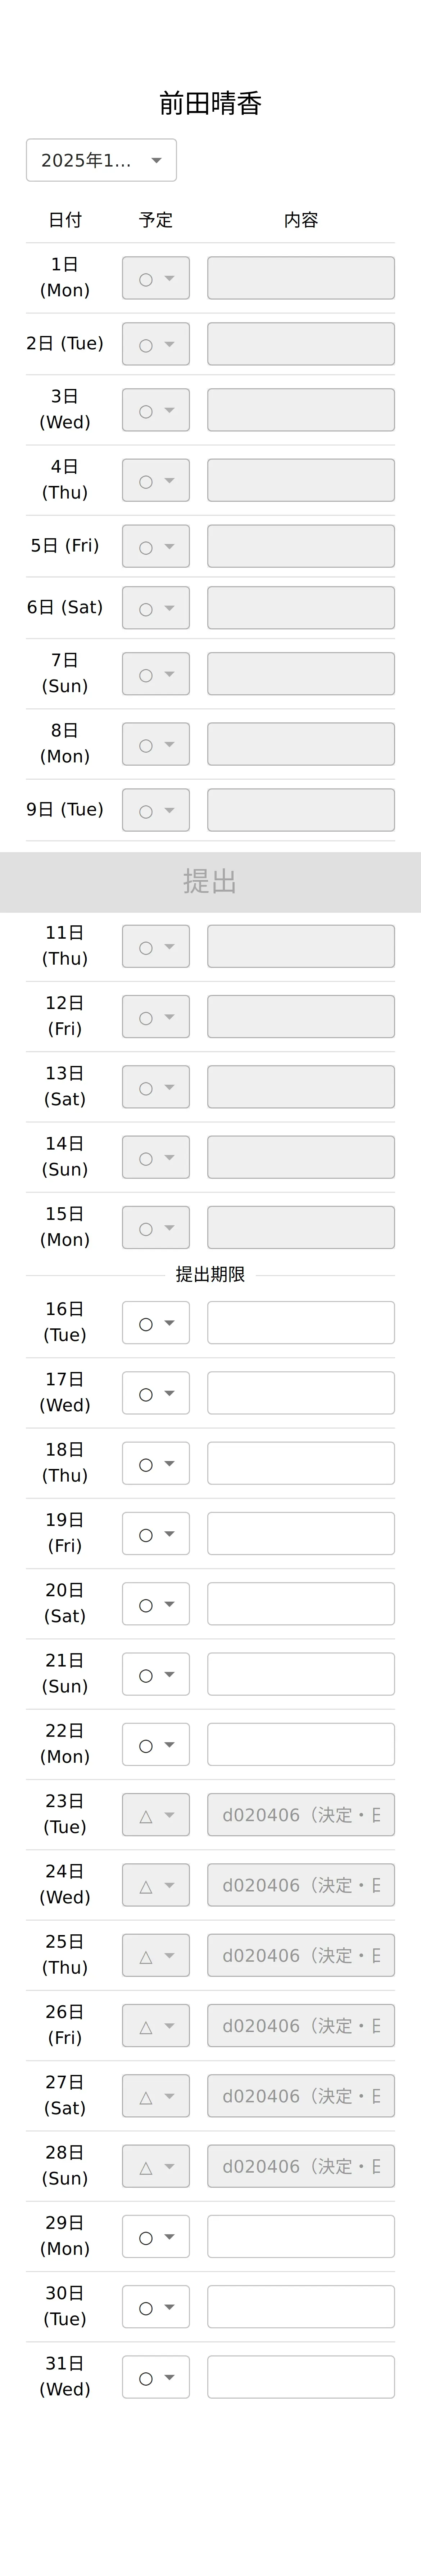Click the 内容 text field for 20日

301,1604
